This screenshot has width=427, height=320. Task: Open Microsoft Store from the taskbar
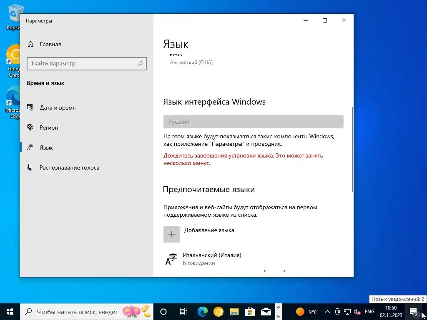click(250, 312)
